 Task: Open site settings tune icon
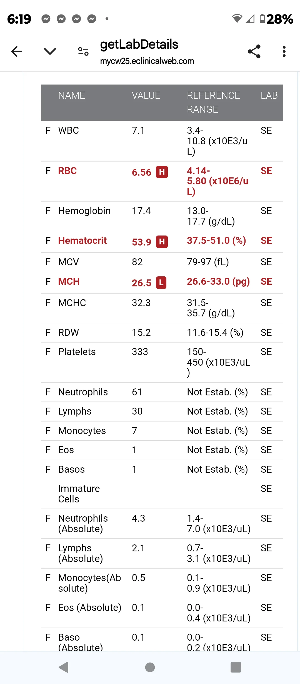point(83,51)
